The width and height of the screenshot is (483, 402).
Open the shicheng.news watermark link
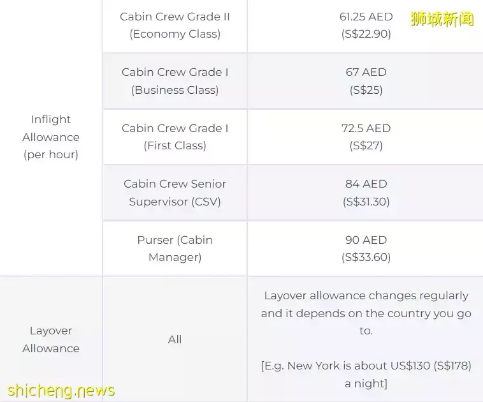62,391
